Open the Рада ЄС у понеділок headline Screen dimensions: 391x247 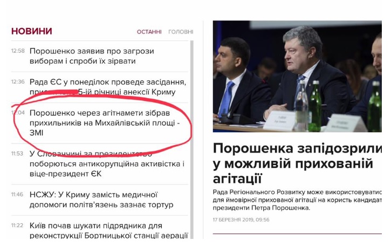click(108, 87)
